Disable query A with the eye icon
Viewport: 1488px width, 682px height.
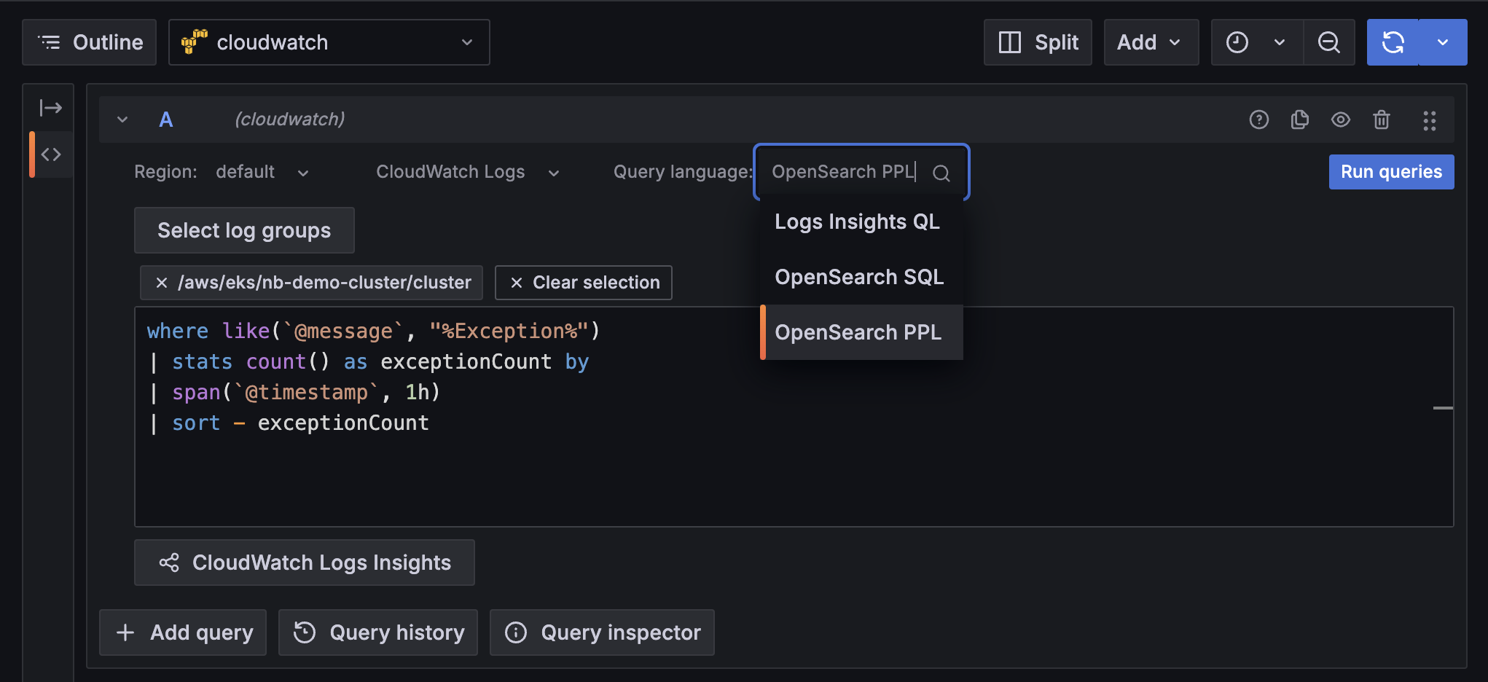(1341, 119)
